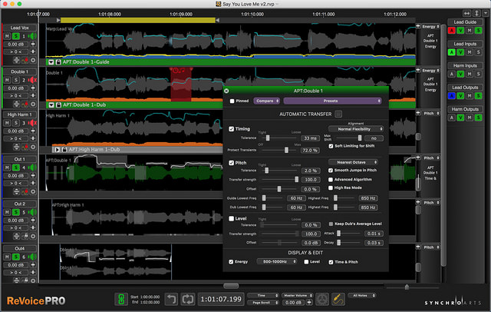Enable High Res Mode checkbox
The height and width of the screenshot is (312, 491).
[331, 188]
